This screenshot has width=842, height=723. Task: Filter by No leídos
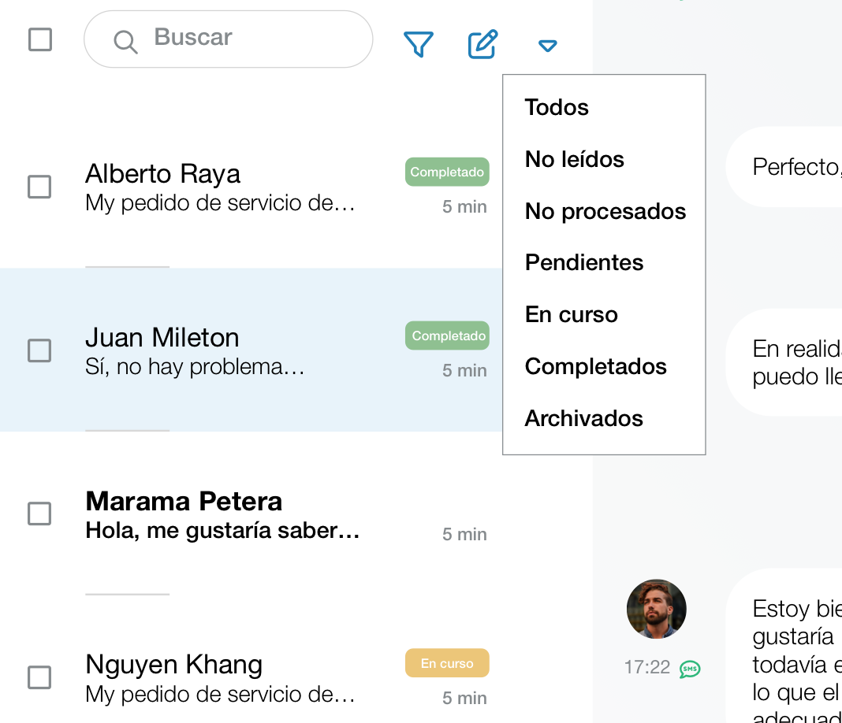(x=574, y=159)
